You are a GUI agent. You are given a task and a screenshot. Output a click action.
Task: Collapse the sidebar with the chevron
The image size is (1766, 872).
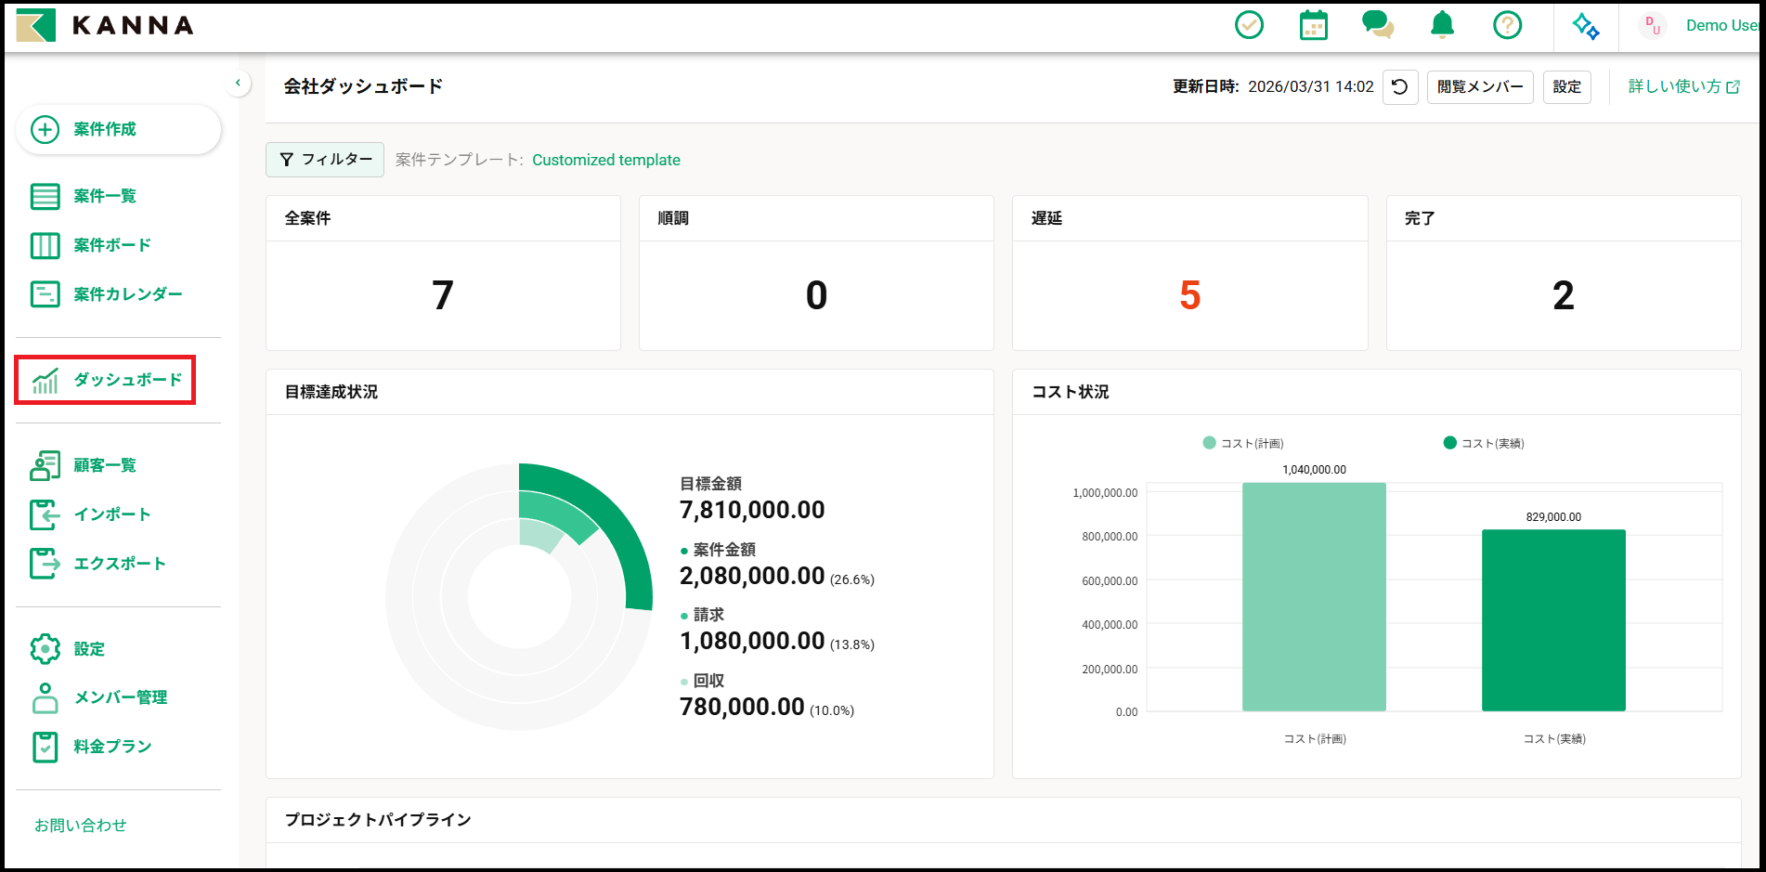(238, 83)
